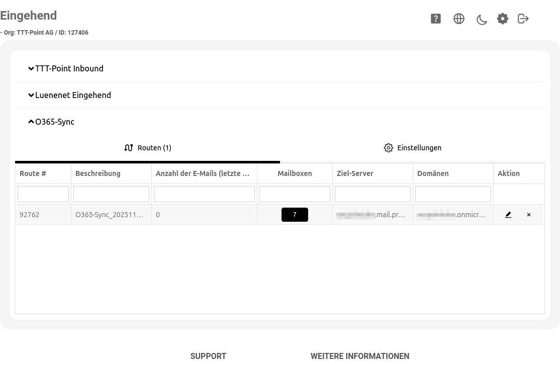The height and width of the screenshot is (365, 560).
Task: Edit route 92762 with pencil icon
Action: (508, 215)
